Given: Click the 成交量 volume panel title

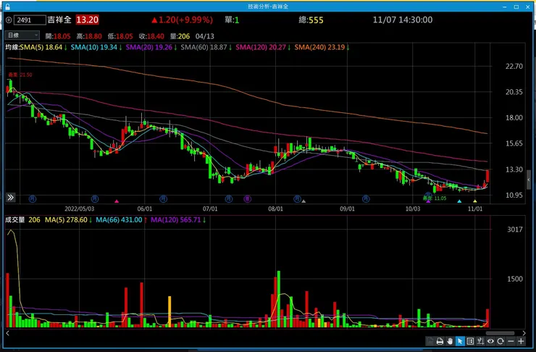Looking at the screenshot, I should point(14,219).
